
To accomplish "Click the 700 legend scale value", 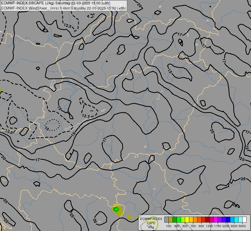I will (x=193, y=226).
